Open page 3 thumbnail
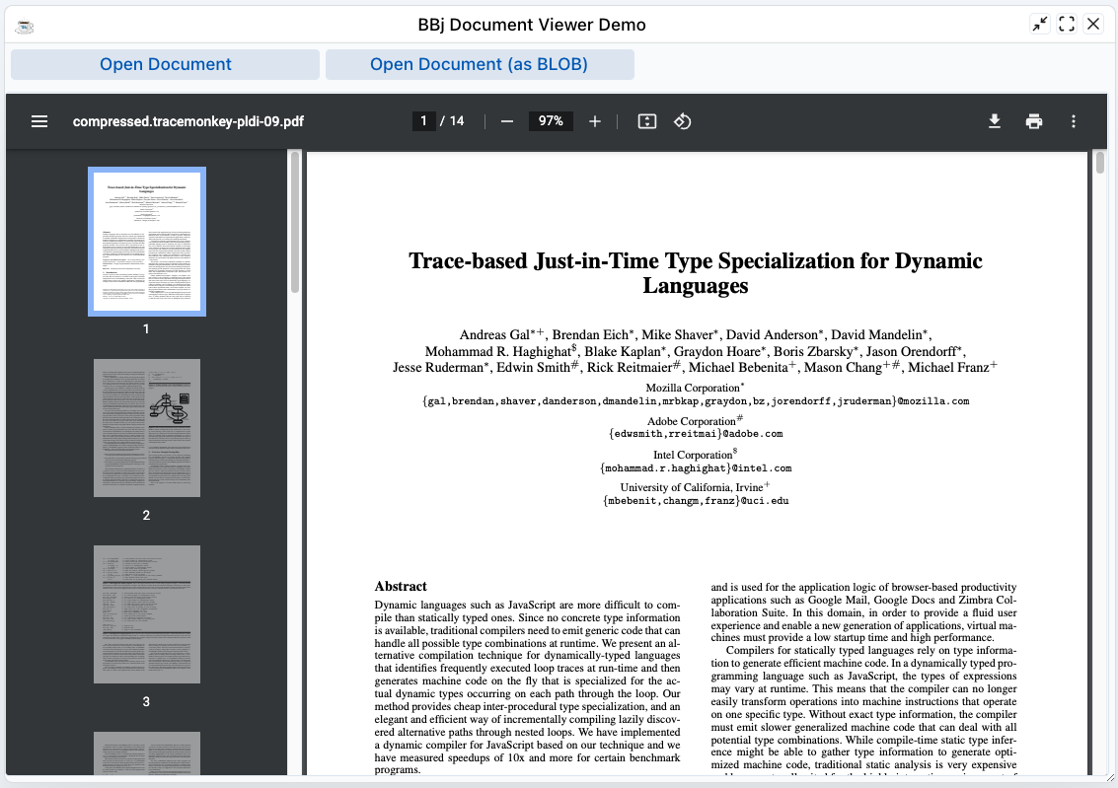Image resolution: width=1118 pixels, height=788 pixels. pos(147,614)
